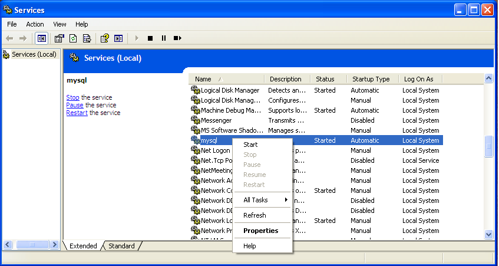Click the Export List toolbar icon
The width and height of the screenshot is (499, 266).
[x=87, y=38]
